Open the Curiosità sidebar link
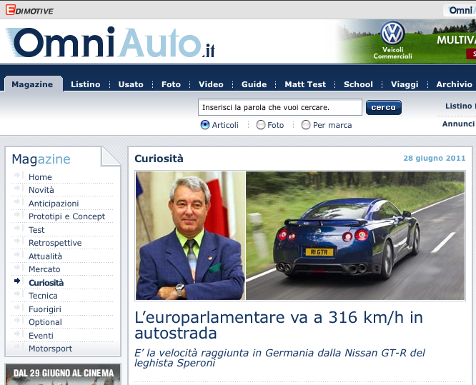The image size is (476, 385). (x=46, y=282)
